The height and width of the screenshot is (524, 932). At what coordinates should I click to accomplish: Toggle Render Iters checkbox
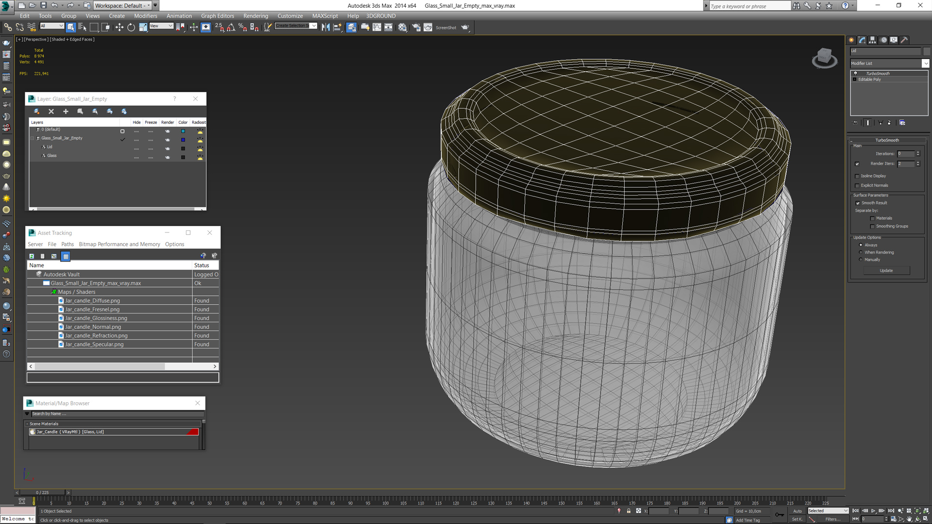(x=857, y=164)
